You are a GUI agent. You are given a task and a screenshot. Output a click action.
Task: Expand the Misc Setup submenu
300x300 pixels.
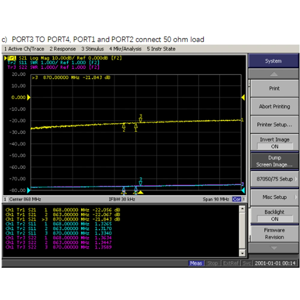(274, 197)
